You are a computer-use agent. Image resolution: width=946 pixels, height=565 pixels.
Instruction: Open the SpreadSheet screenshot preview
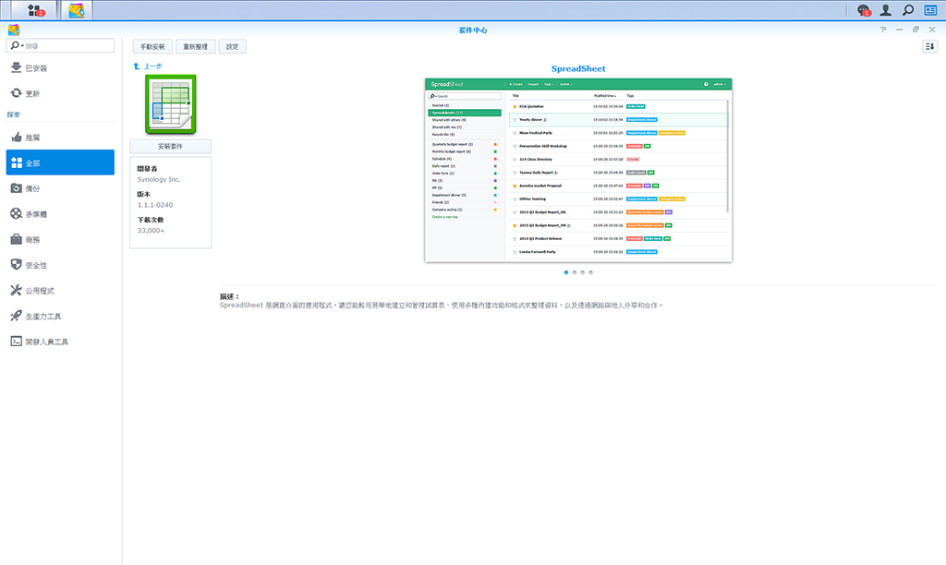coord(578,170)
